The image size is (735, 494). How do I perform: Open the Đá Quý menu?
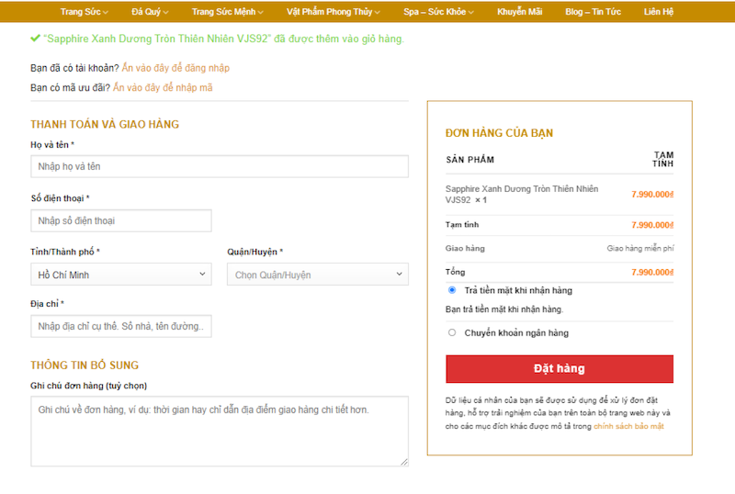tap(150, 12)
